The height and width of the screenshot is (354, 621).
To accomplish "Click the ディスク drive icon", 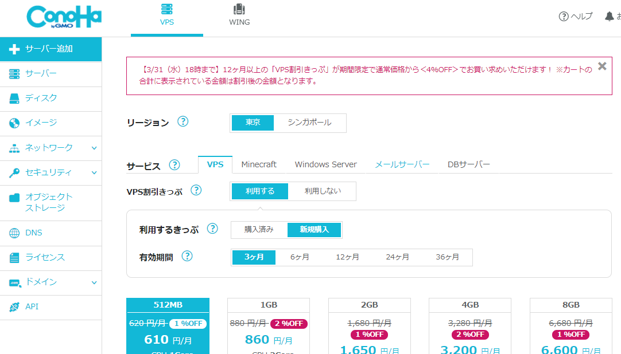I will (x=14, y=99).
